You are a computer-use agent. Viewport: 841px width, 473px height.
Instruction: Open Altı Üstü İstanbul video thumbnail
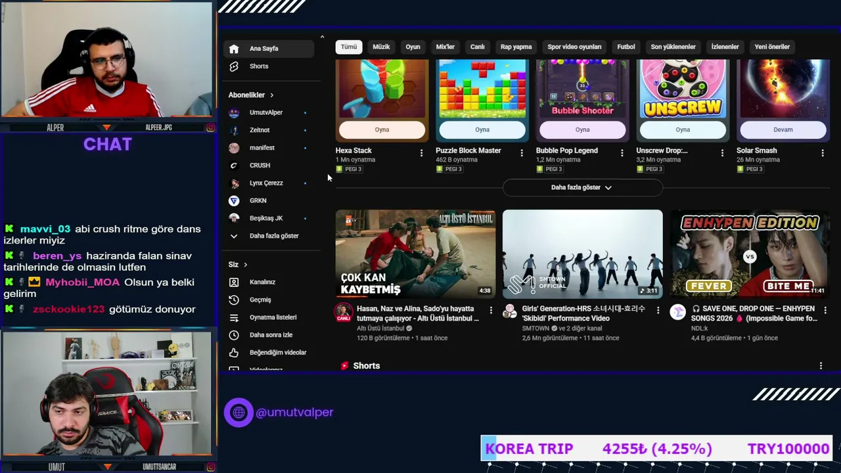coord(416,254)
